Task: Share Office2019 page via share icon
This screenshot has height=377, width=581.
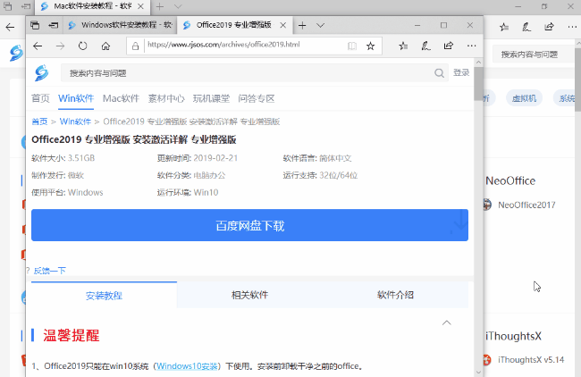Action: (x=449, y=46)
